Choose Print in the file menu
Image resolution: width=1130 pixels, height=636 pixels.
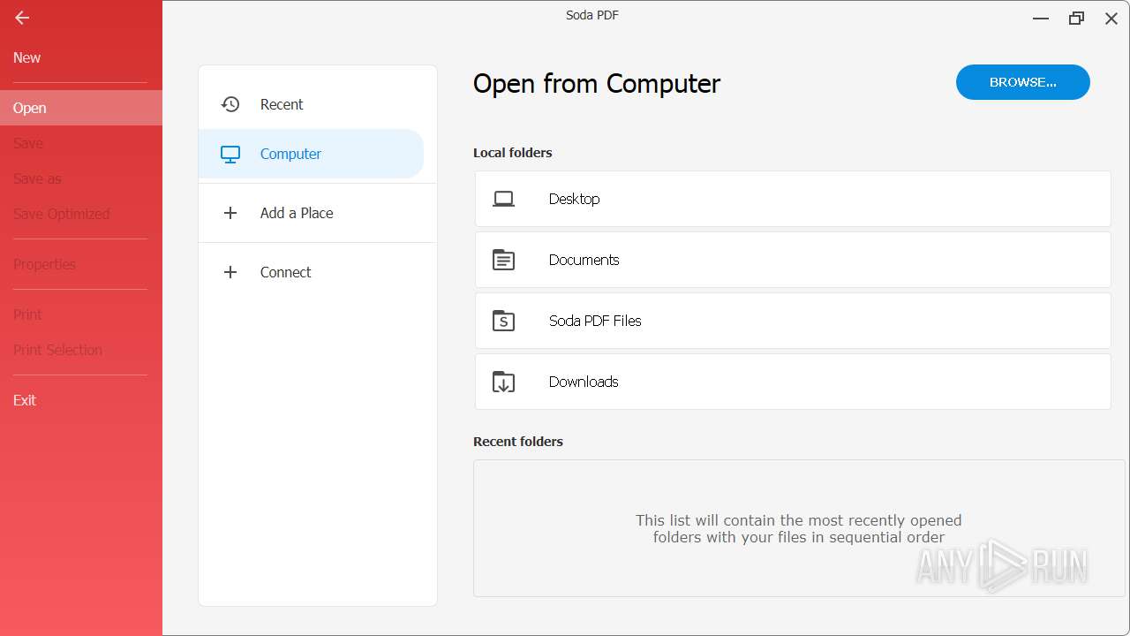pos(81,314)
